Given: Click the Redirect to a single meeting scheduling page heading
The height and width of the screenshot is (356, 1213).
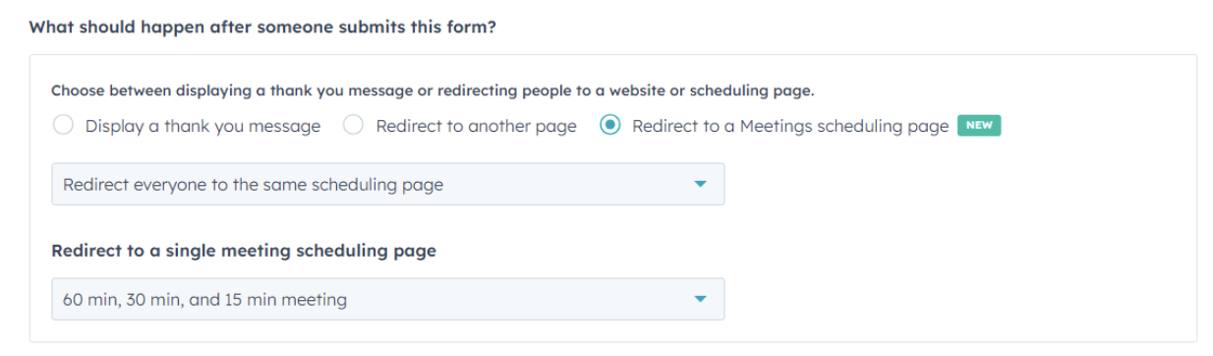Looking at the screenshot, I should [x=244, y=250].
